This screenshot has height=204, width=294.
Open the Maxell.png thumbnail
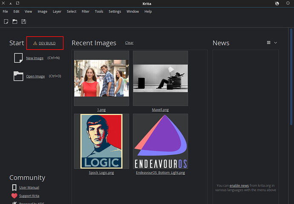[160, 78]
